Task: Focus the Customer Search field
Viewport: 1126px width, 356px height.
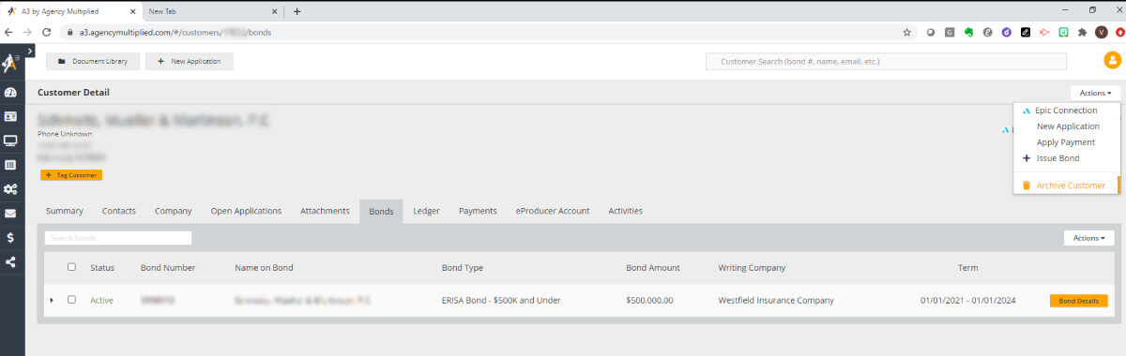Action: pos(887,61)
